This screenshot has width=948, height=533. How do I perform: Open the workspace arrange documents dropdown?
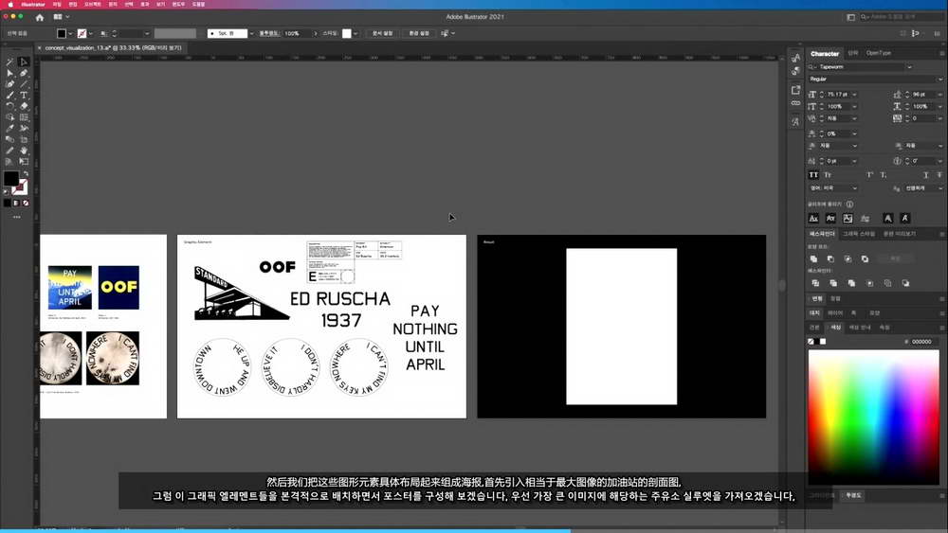pyautogui.click(x=61, y=17)
